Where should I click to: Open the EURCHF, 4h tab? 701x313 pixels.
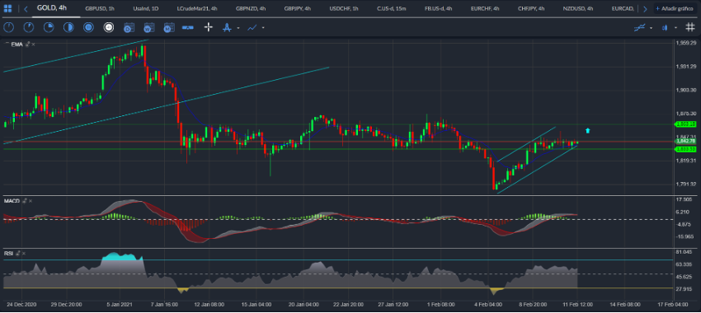(485, 8)
